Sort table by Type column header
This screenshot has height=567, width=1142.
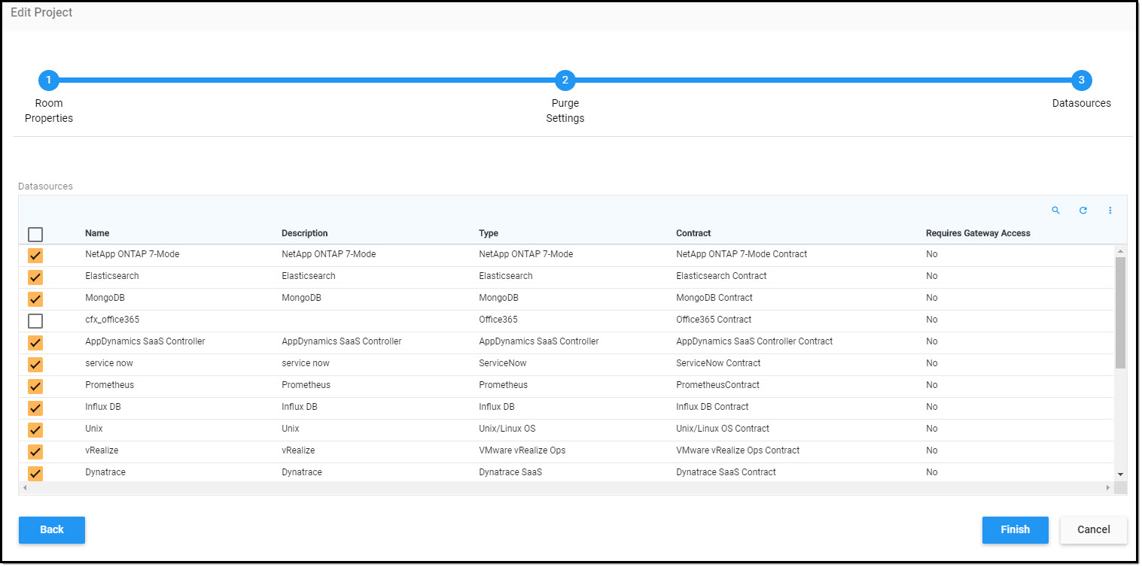tap(489, 233)
